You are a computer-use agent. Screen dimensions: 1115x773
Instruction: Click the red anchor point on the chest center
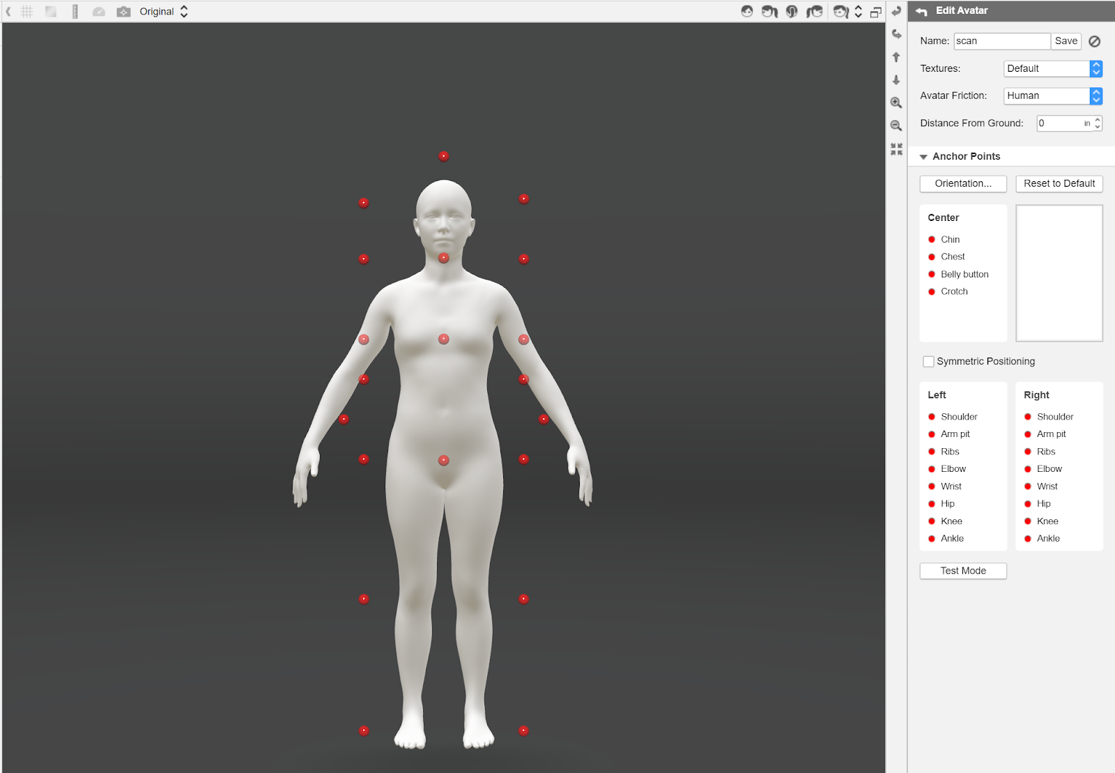click(444, 339)
